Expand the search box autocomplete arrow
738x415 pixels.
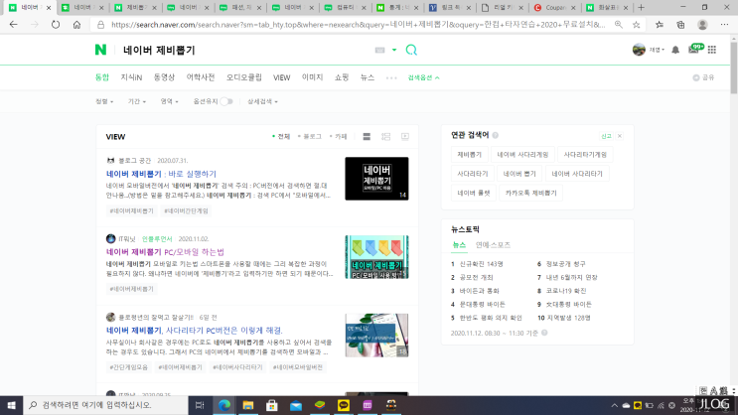click(394, 50)
